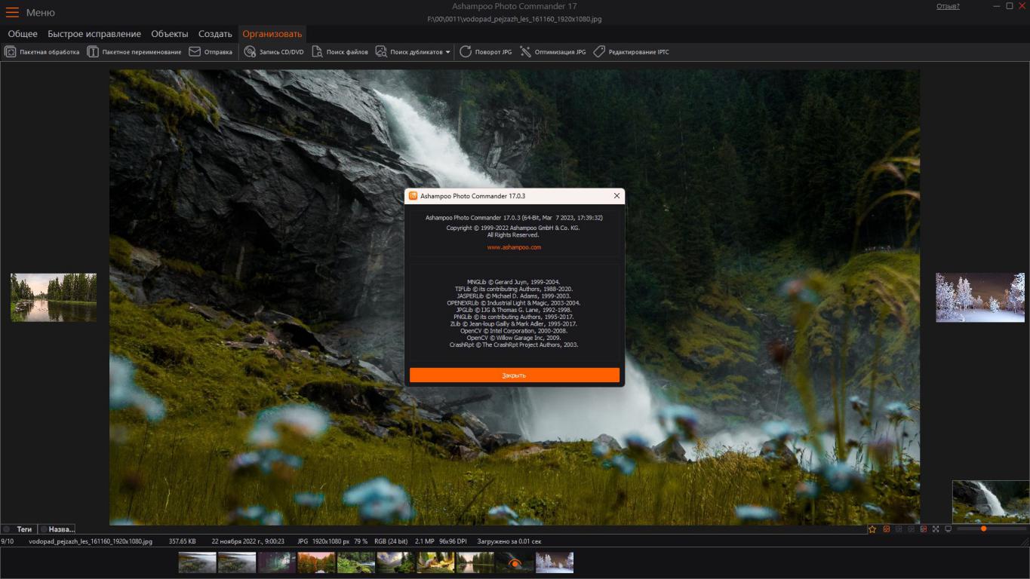Image resolution: width=1030 pixels, height=579 pixels.
Task: Switch to the Быстрое исправление tab
Action: pyautogui.click(x=94, y=34)
